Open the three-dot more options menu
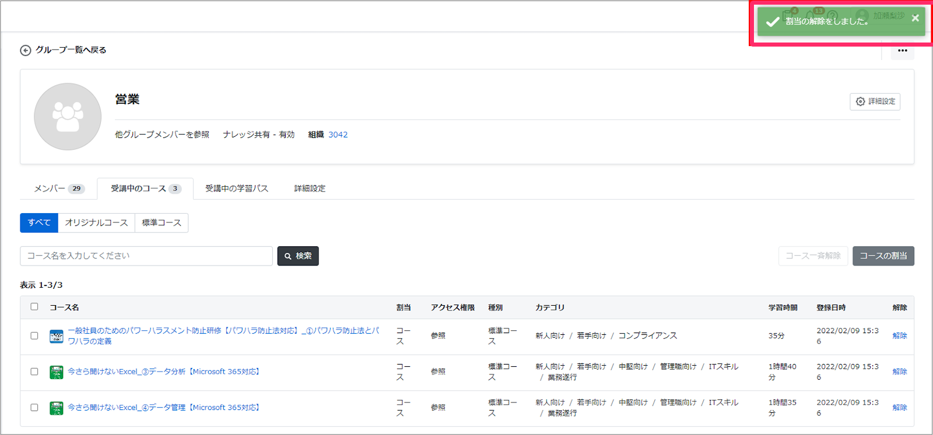 coord(902,51)
